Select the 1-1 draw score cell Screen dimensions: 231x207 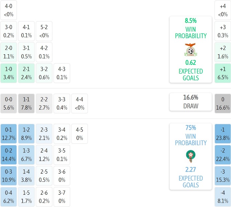[x=26, y=103]
